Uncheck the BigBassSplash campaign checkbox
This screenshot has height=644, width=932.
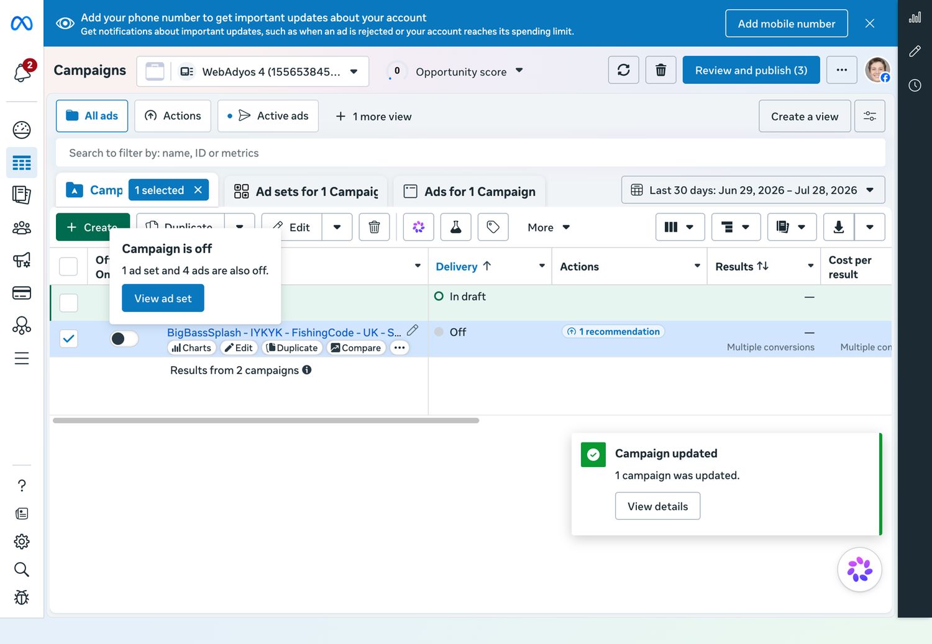[x=68, y=338]
